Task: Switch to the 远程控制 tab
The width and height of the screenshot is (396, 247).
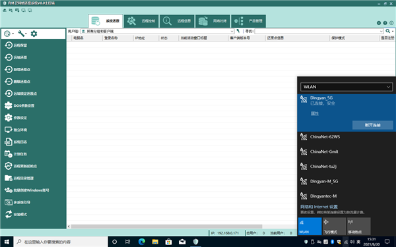Action: tap(141, 21)
